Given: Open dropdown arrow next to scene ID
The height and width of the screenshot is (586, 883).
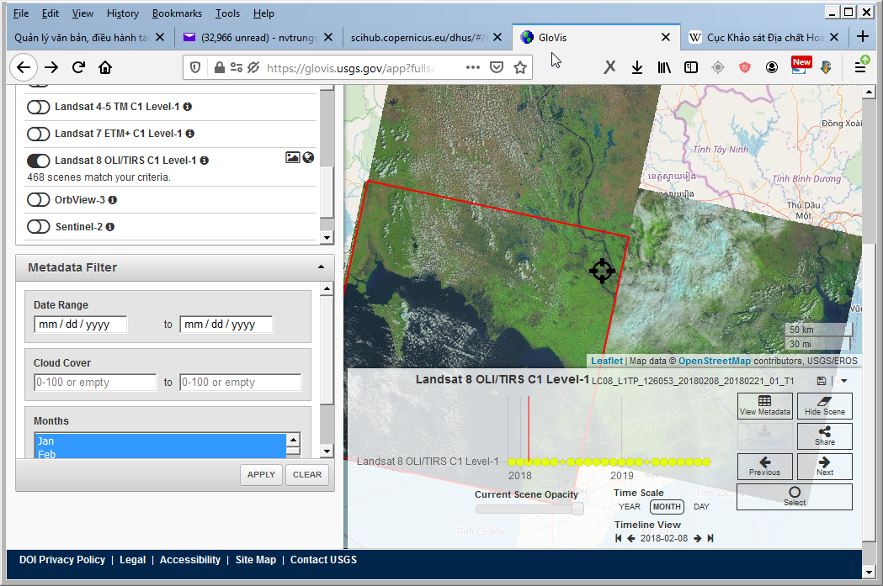Looking at the screenshot, I should tap(843, 381).
